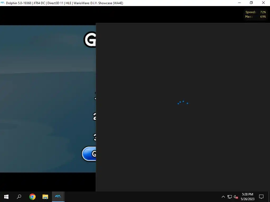Select the Dolphin emulator taskbar icon

tap(58, 197)
